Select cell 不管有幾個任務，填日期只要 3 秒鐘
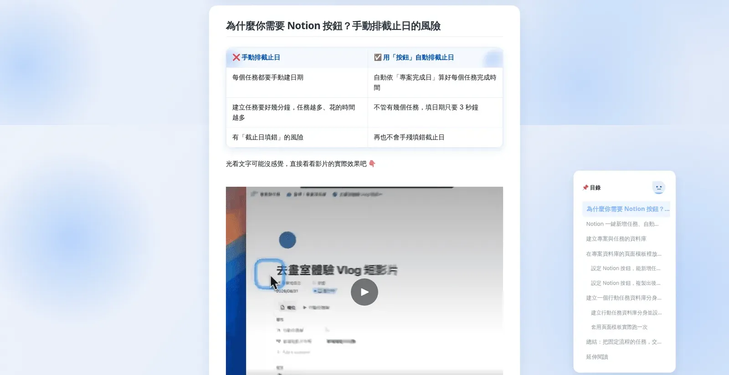This screenshot has width=729, height=375. point(435,112)
